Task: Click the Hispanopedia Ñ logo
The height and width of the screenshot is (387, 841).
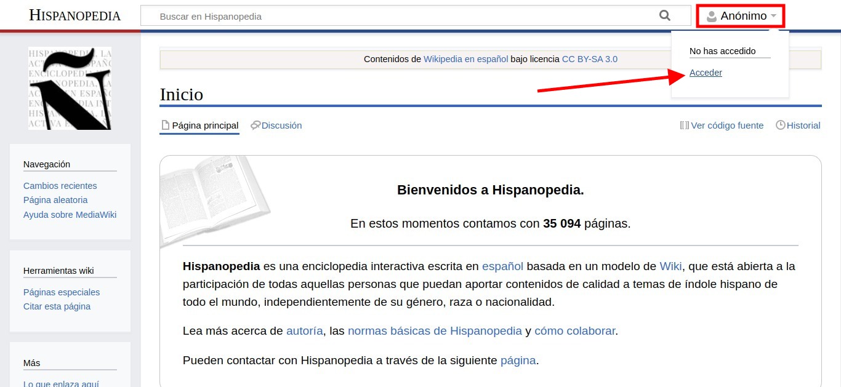Action: (70, 87)
